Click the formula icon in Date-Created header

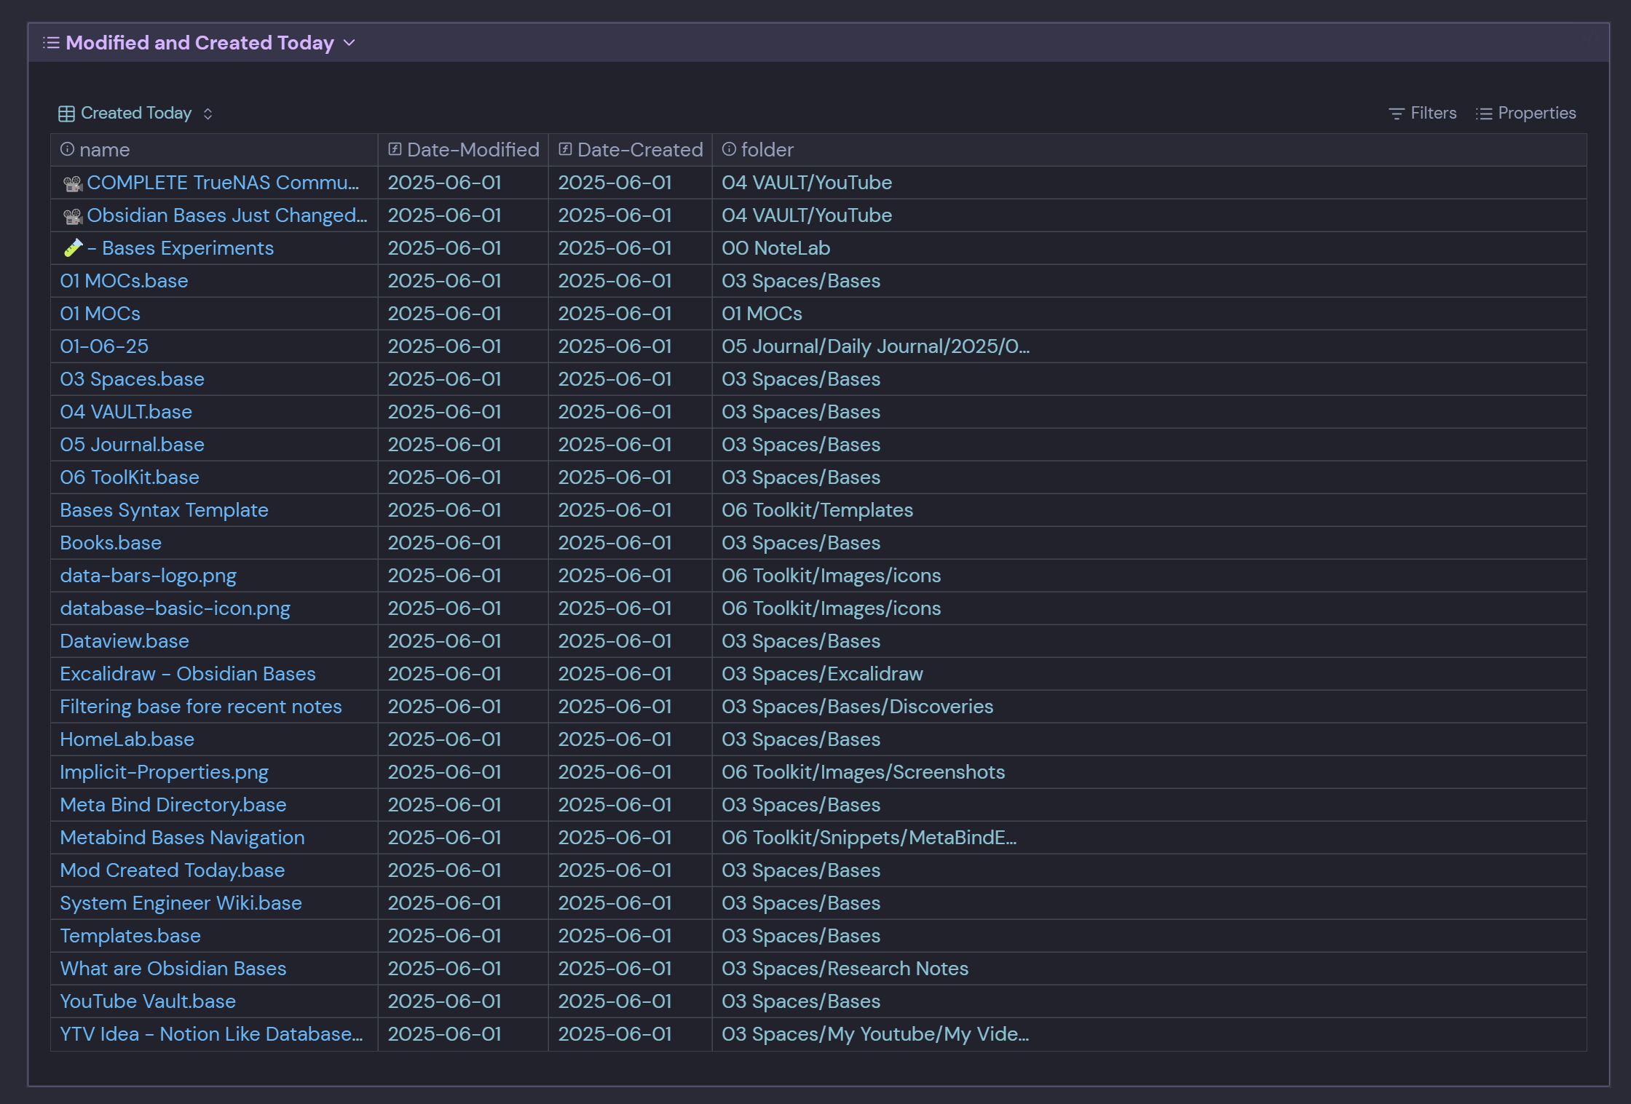click(x=566, y=149)
